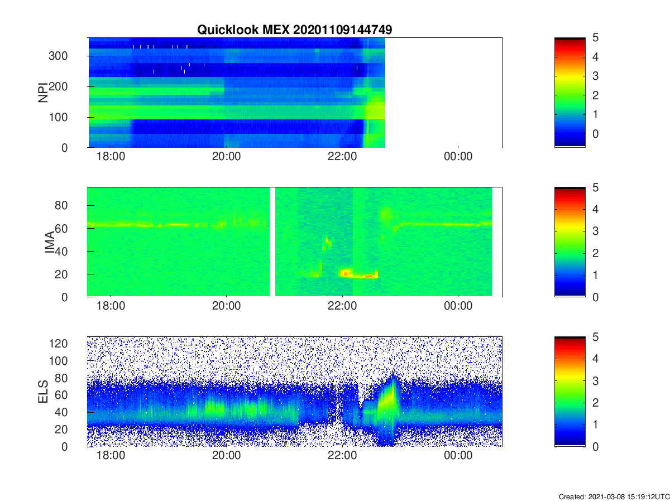Open the ELS spectrogram plot
The width and height of the screenshot is (670, 502).
(295, 392)
